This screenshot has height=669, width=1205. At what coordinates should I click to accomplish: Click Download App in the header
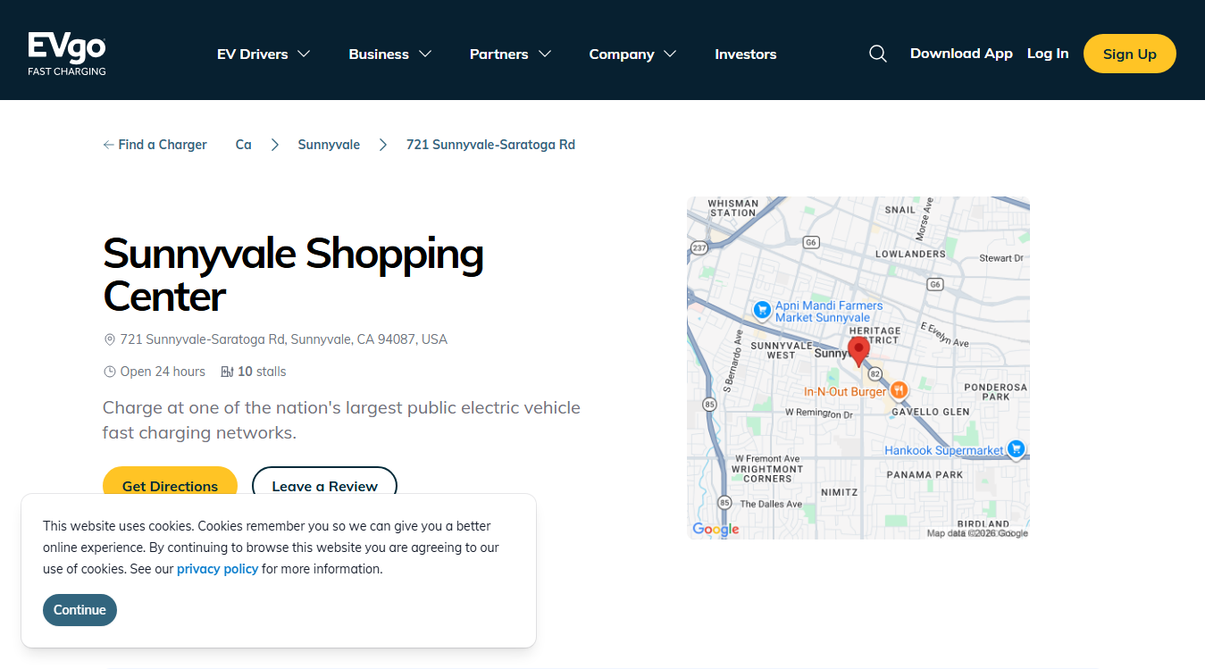coord(961,54)
